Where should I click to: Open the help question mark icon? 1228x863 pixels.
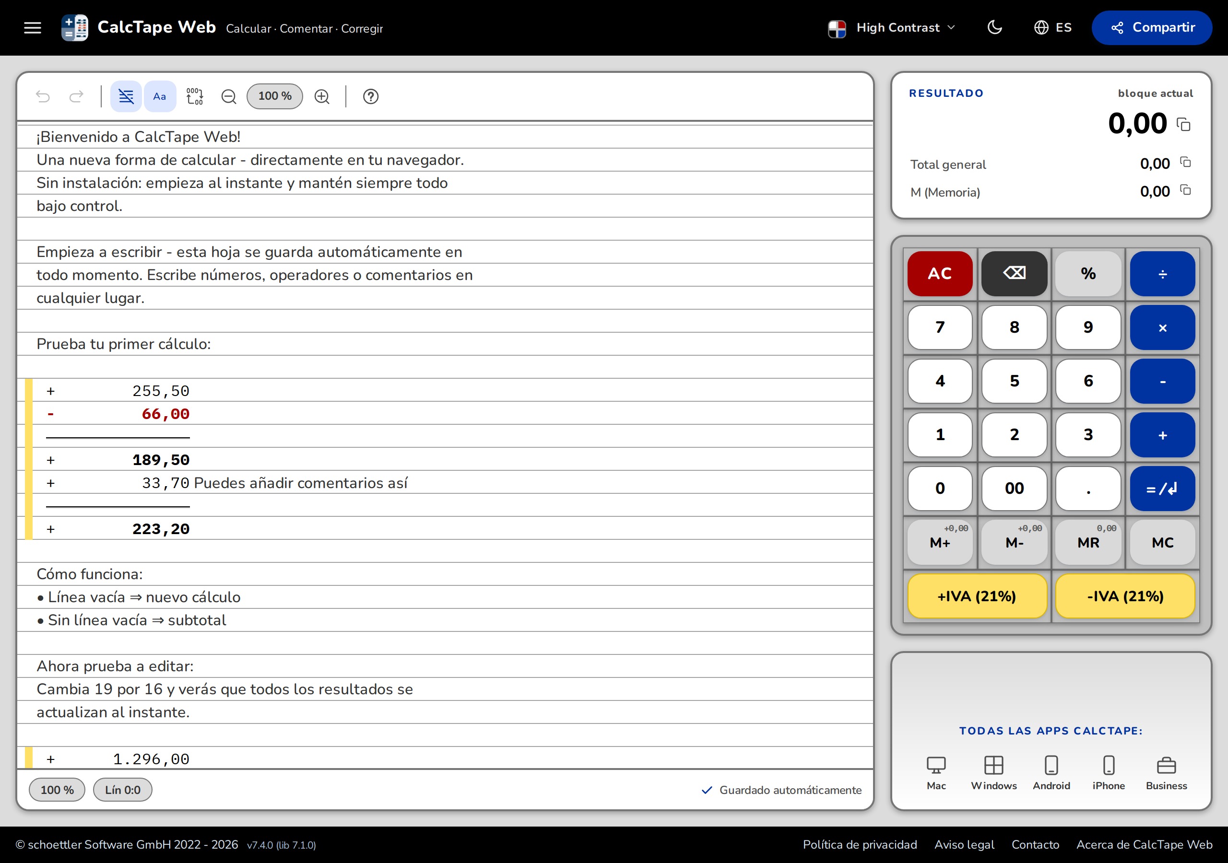pyautogui.click(x=371, y=96)
